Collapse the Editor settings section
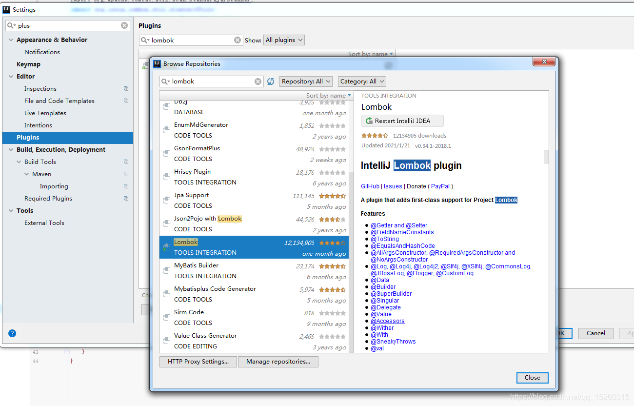Image resolution: width=634 pixels, height=406 pixels. click(x=11, y=77)
